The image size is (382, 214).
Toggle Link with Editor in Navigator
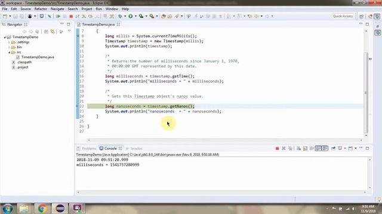tap(53, 32)
